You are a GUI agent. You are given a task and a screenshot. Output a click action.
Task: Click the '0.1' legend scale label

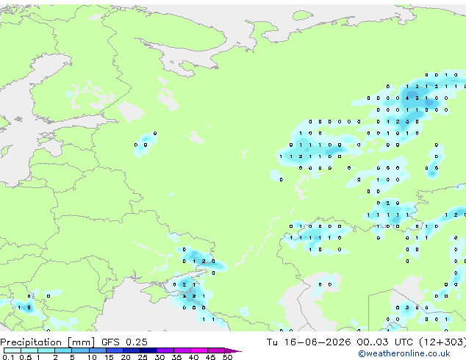pyautogui.click(x=8, y=357)
